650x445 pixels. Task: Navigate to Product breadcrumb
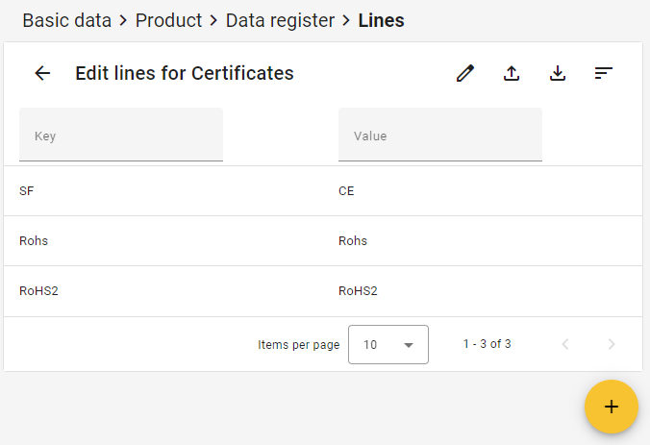coord(168,20)
